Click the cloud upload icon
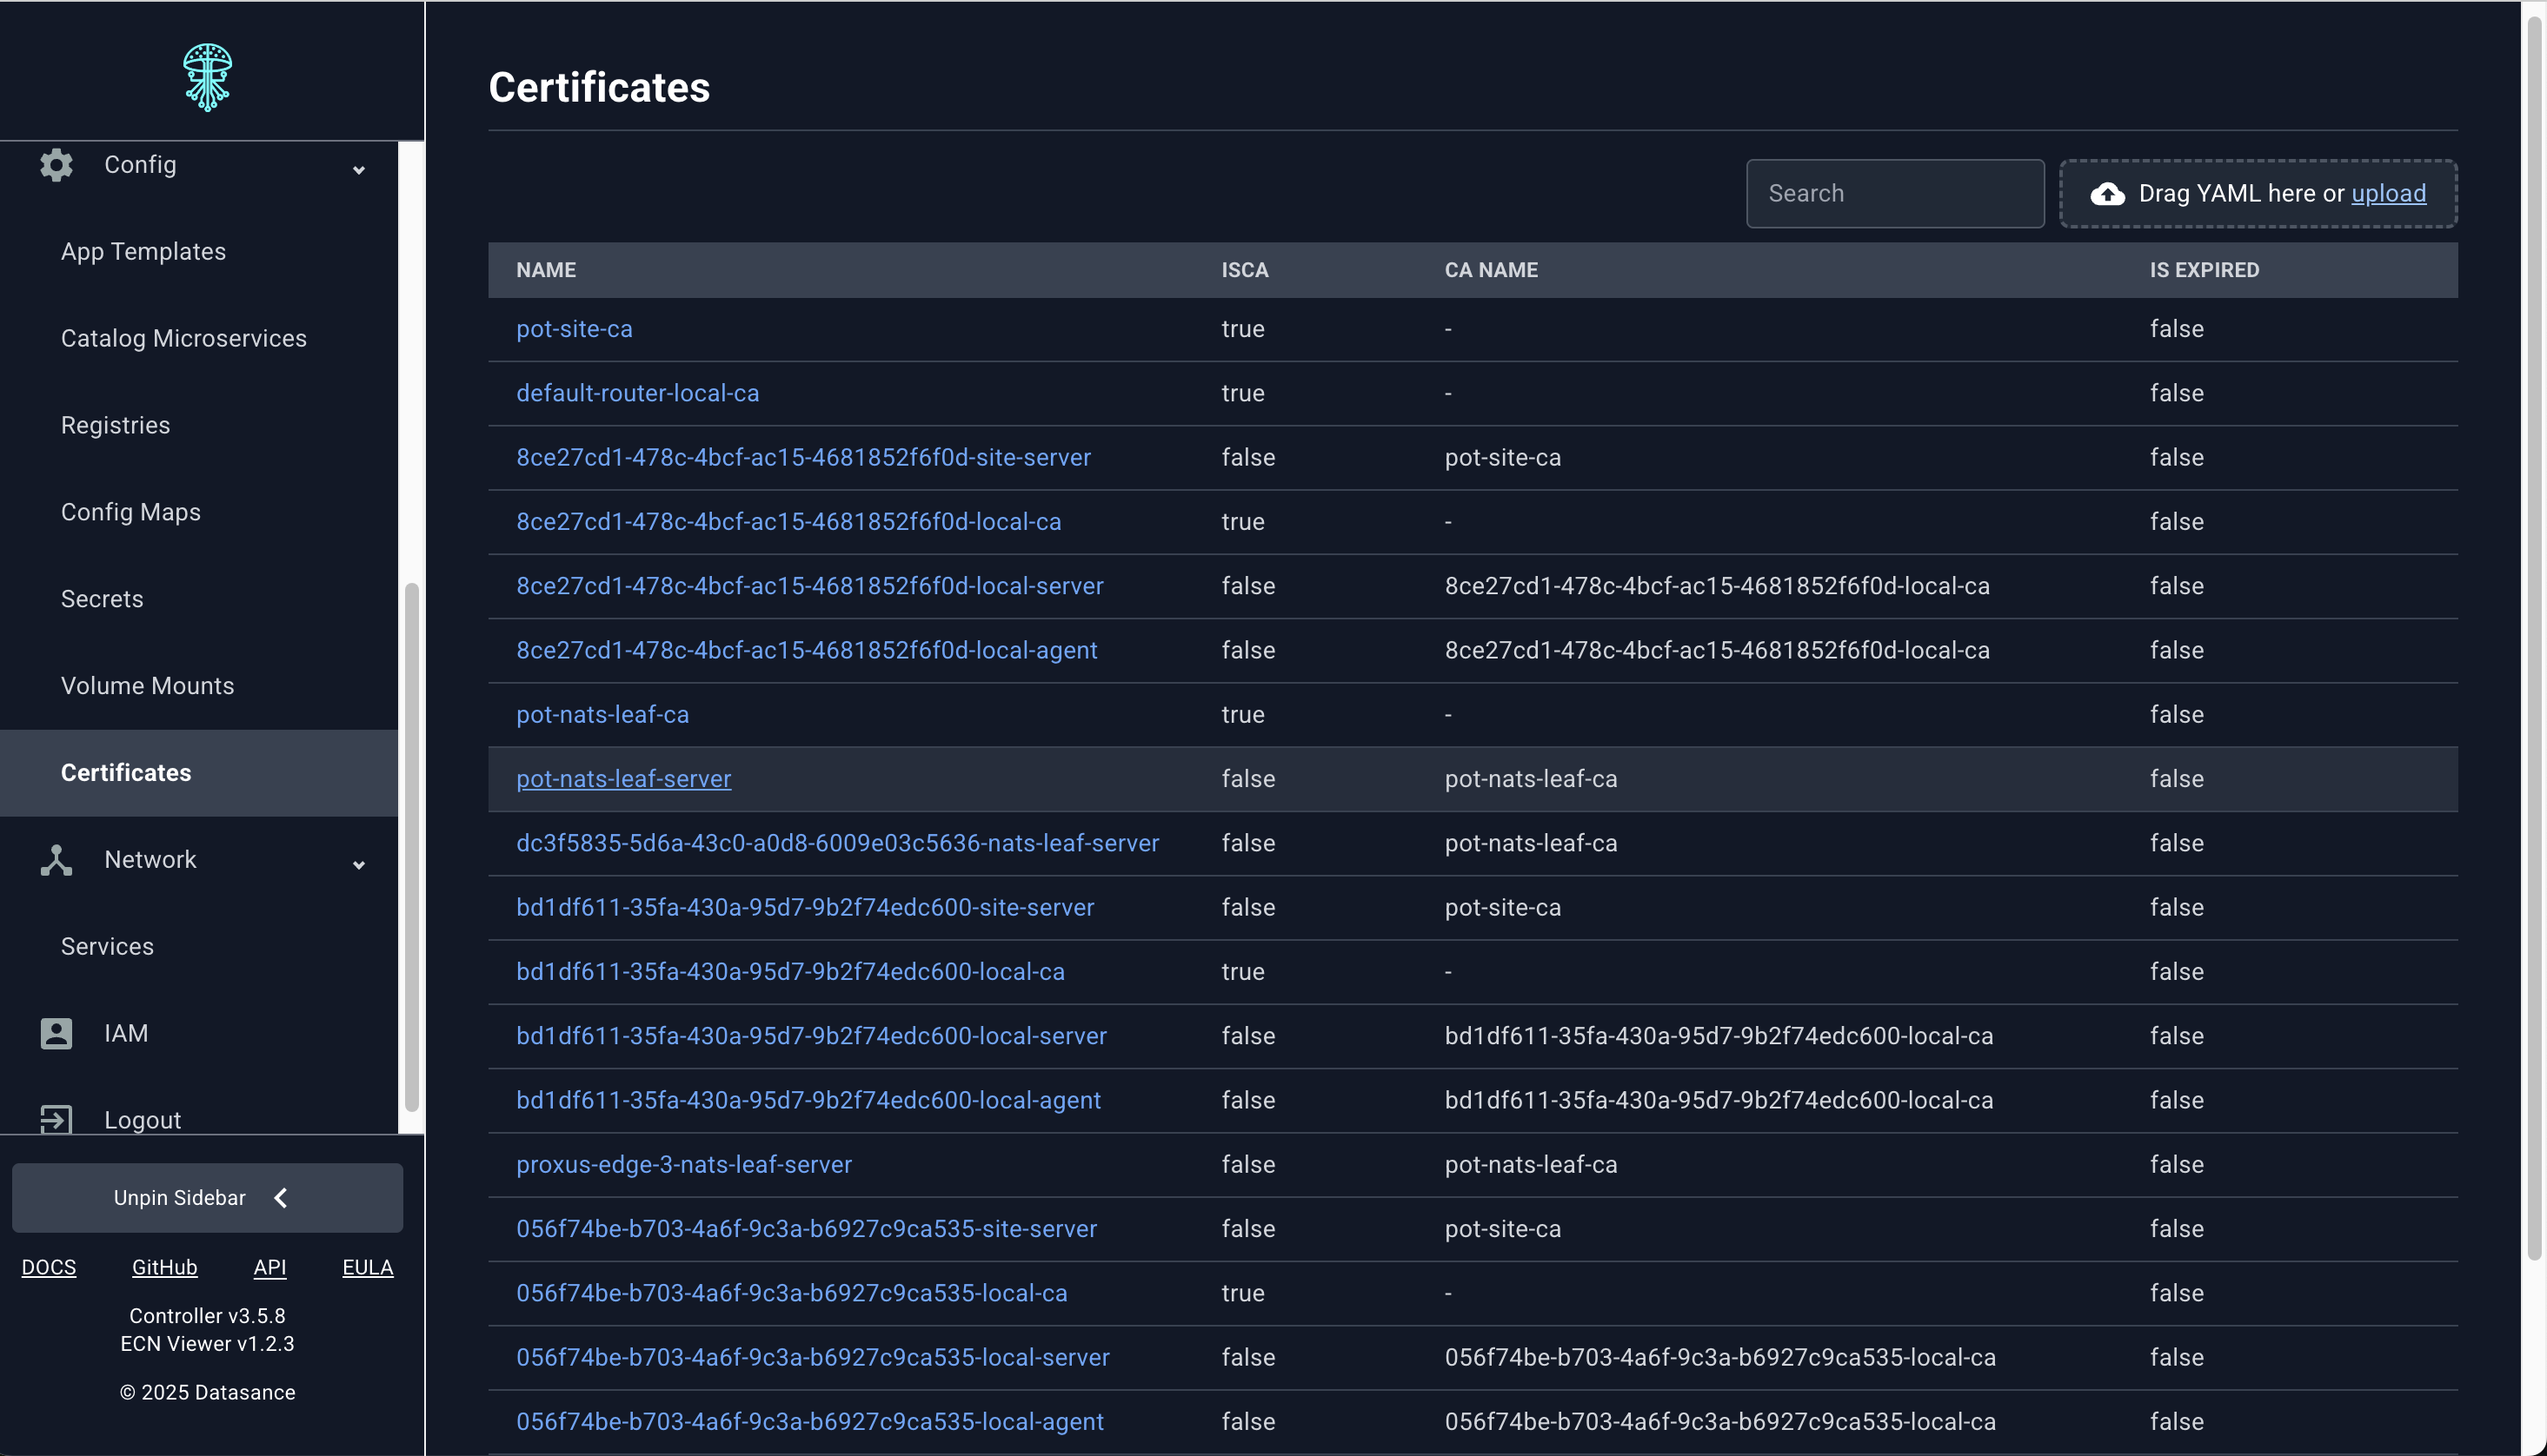This screenshot has height=1456, width=2547. point(2109,194)
